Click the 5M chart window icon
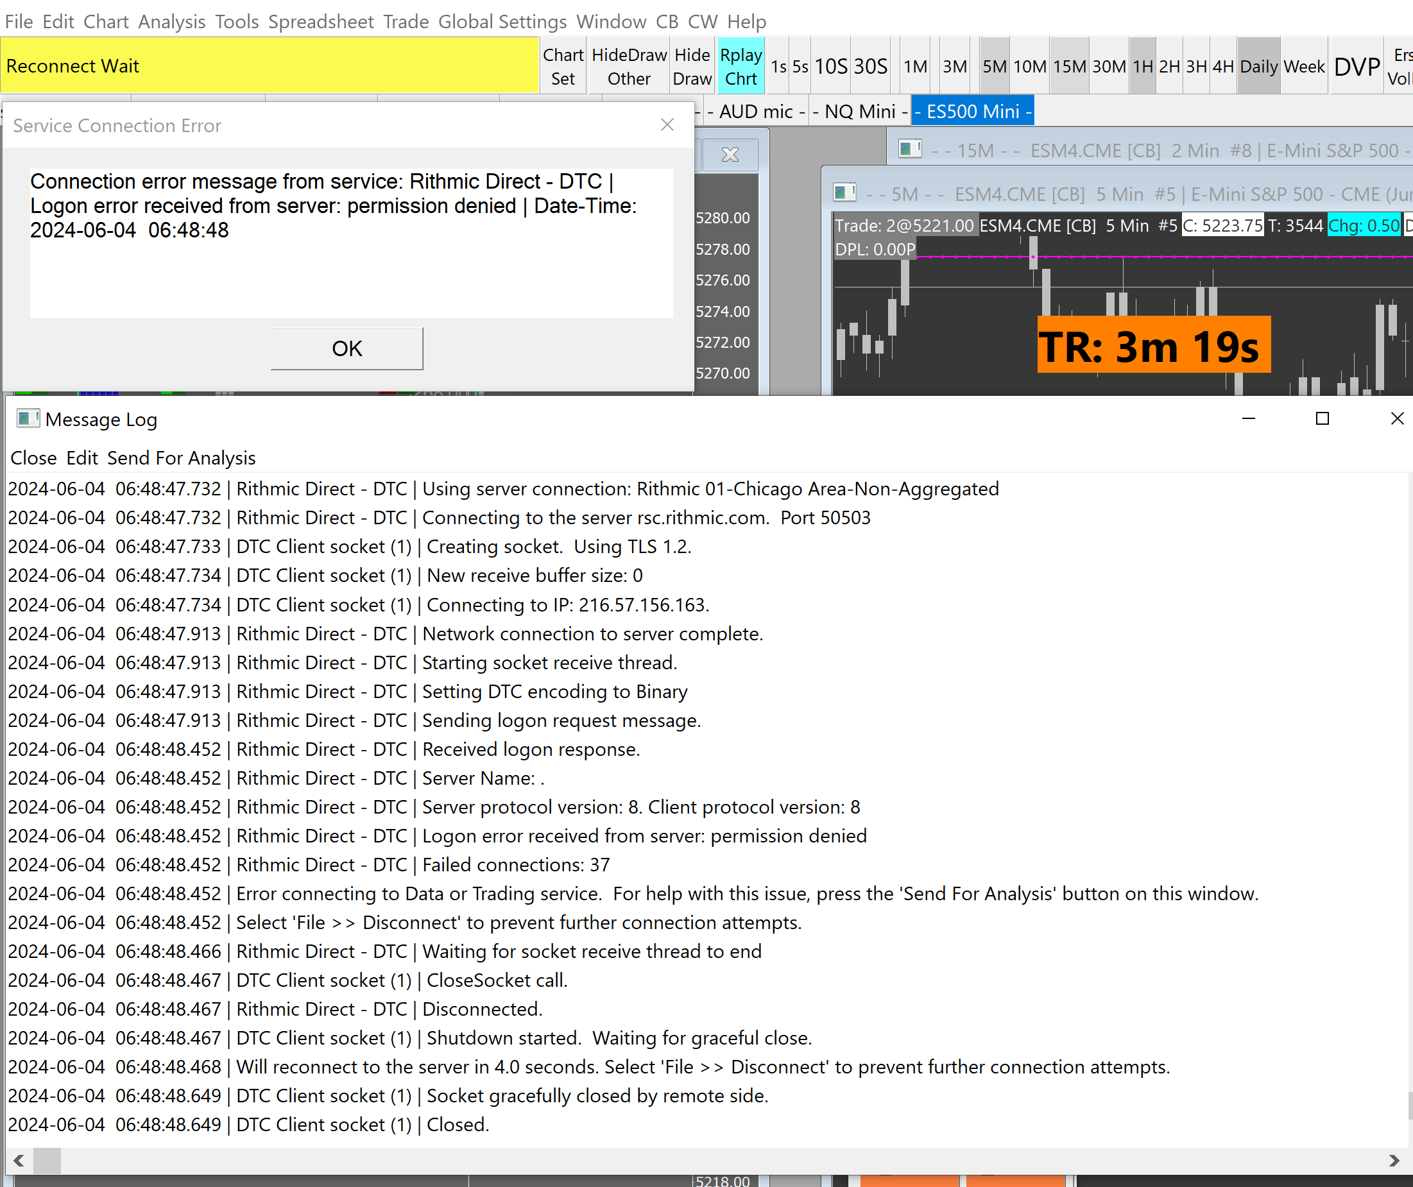The width and height of the screenshot is (1413, 1187). coord(844,192)
